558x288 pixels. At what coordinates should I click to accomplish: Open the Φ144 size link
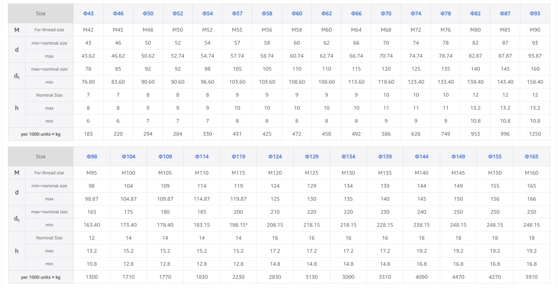click(422, 156)
